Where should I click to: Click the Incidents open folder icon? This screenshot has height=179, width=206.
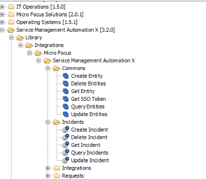(57, 122)
